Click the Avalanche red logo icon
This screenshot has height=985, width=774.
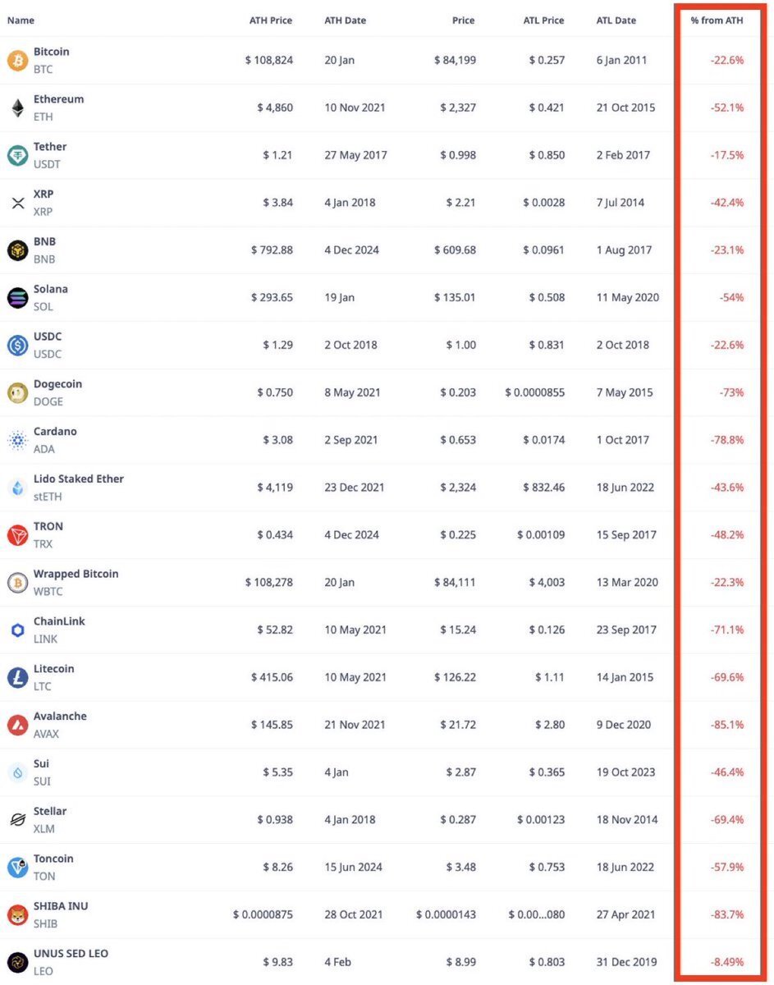[17, 725]
